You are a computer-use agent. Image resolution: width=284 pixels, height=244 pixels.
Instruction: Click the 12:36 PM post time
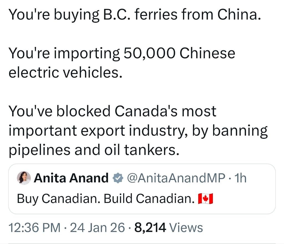35,228
